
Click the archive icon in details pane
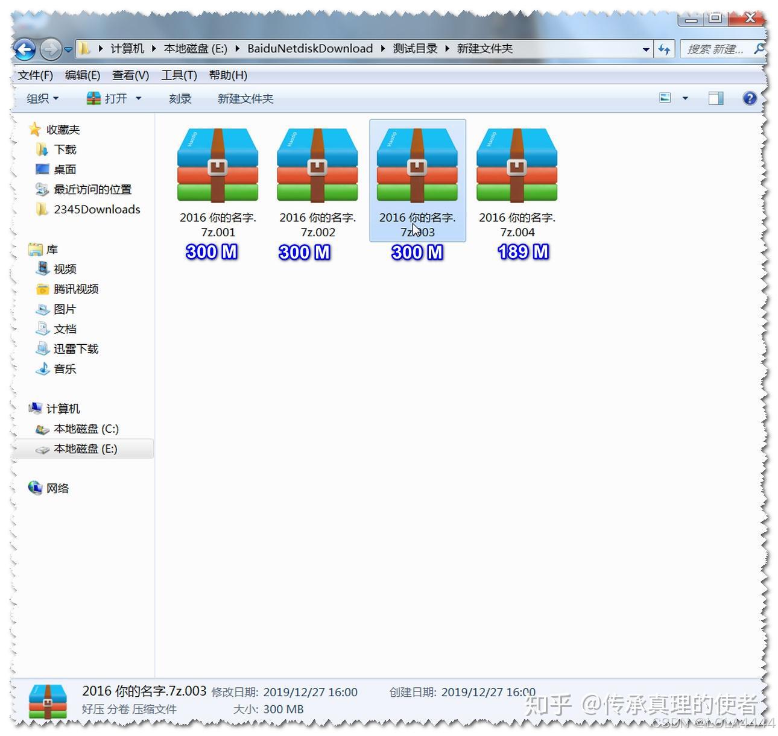(x=48, y=701)
